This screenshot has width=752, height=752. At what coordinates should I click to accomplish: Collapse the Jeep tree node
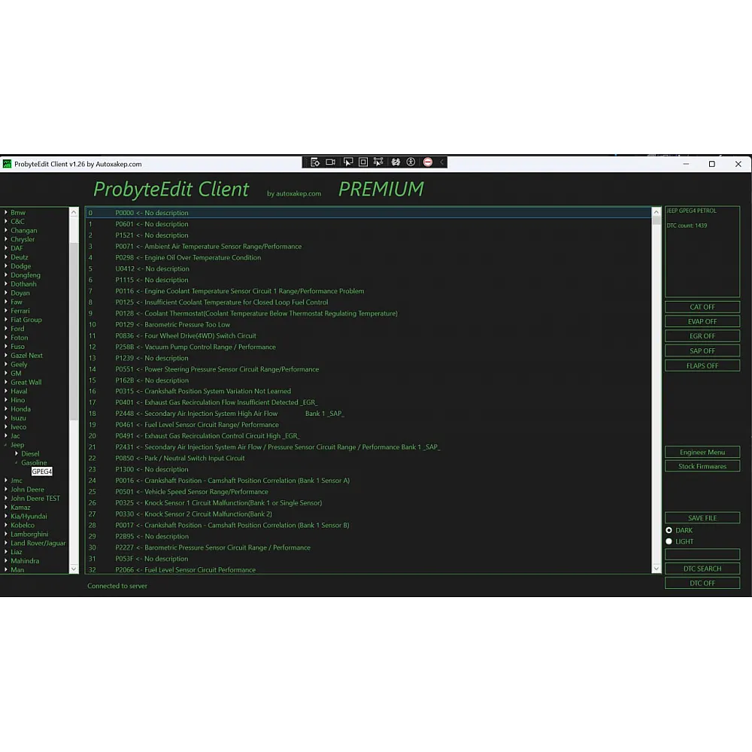pos(6,445)
